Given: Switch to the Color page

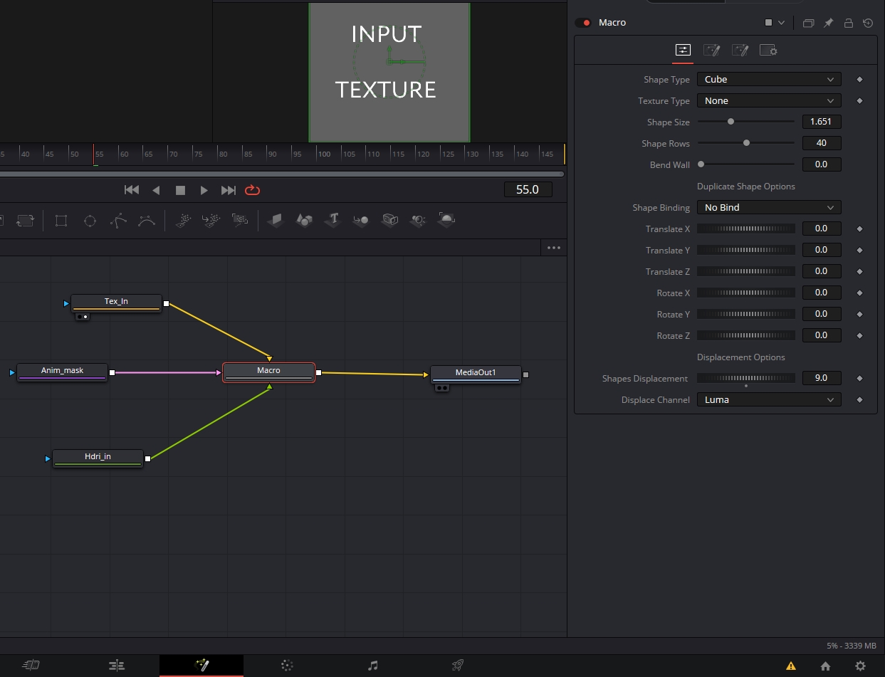Looking at the screenshot, I should (287, 666).
